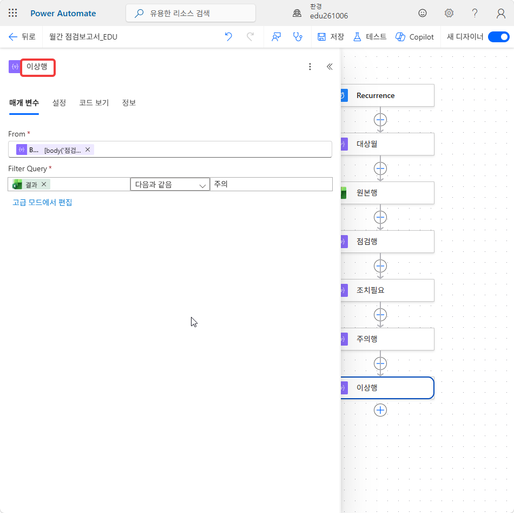The width and height of the screenshot is (514, 513).
Task: Insert a step below Recurrence
Action: tap(380, 120)
